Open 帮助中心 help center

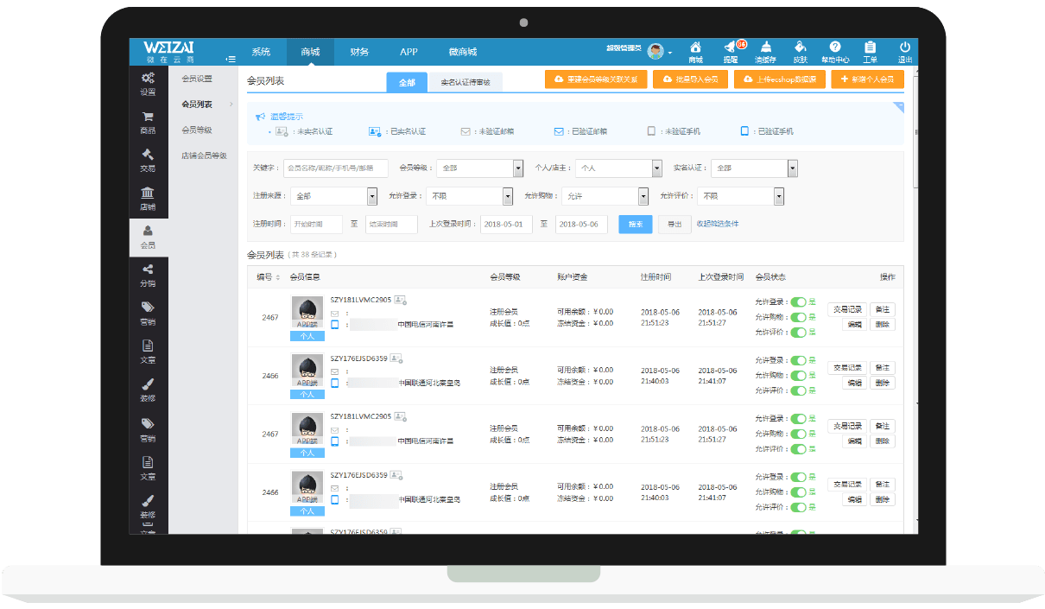(x=835, y=53)
